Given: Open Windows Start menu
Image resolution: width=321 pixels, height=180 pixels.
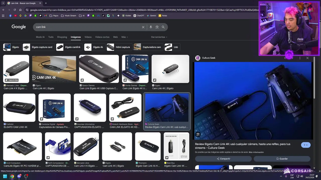Looking at the screenshot, I should point(5,176).
